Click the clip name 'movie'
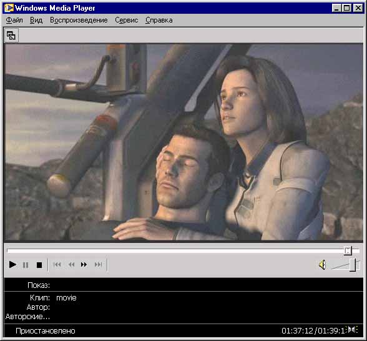This screenshot has width=367, height=341. [66, 298]
